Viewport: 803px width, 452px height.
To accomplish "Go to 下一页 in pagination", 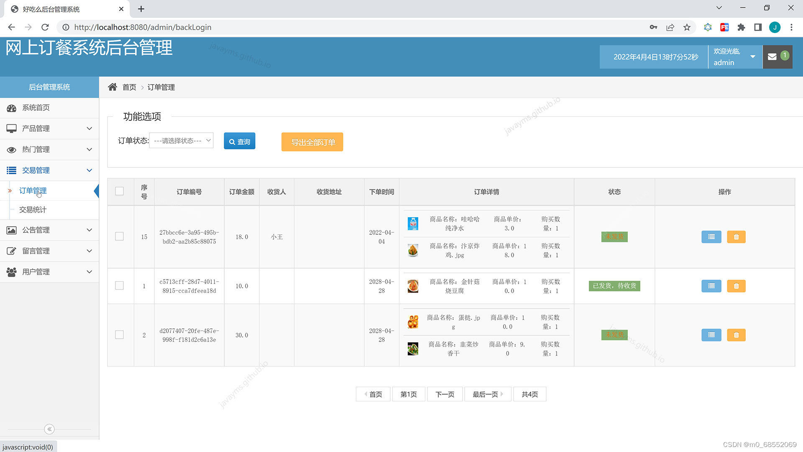I will [x=445, y=394].
